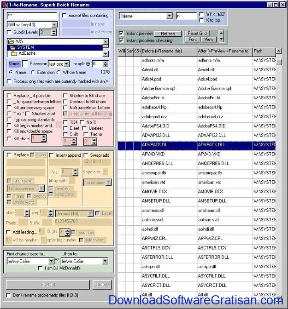Click the Refresh button
The width and height of the screenshot is (288, 309).
(168, 34)
